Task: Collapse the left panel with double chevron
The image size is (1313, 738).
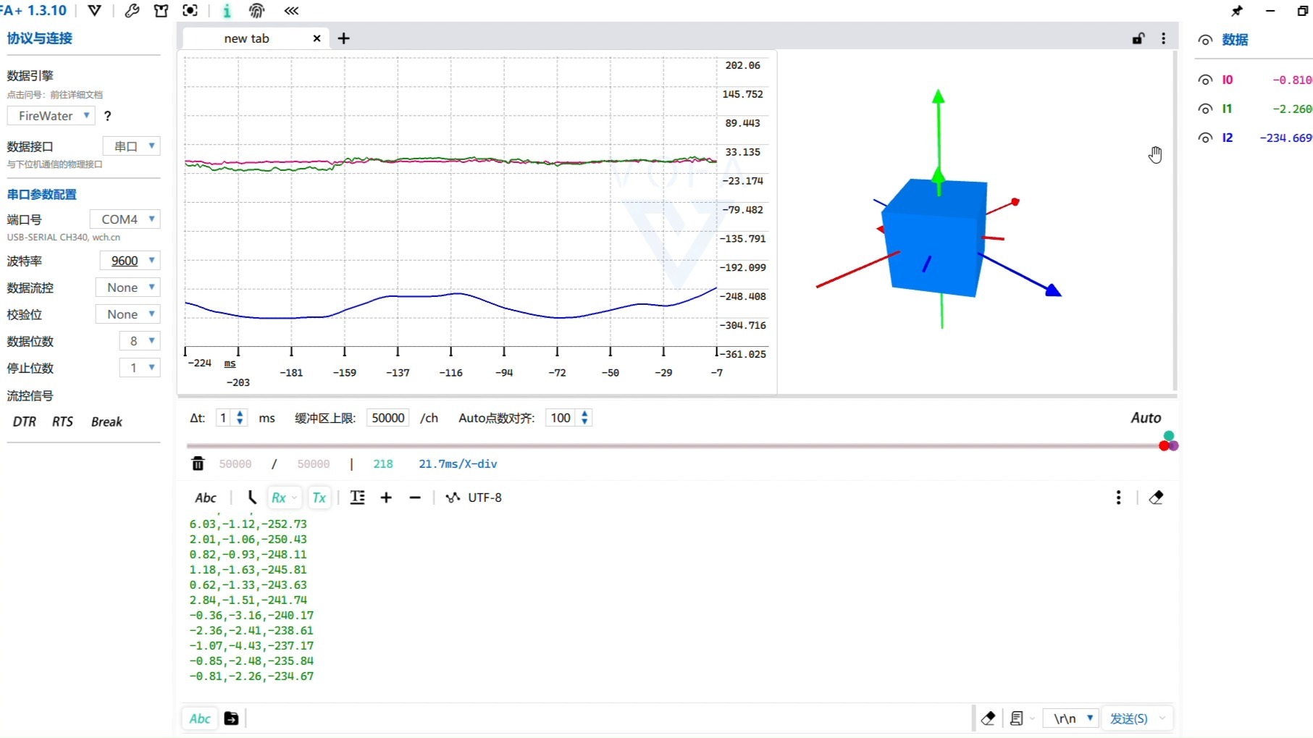Action: 291,10
